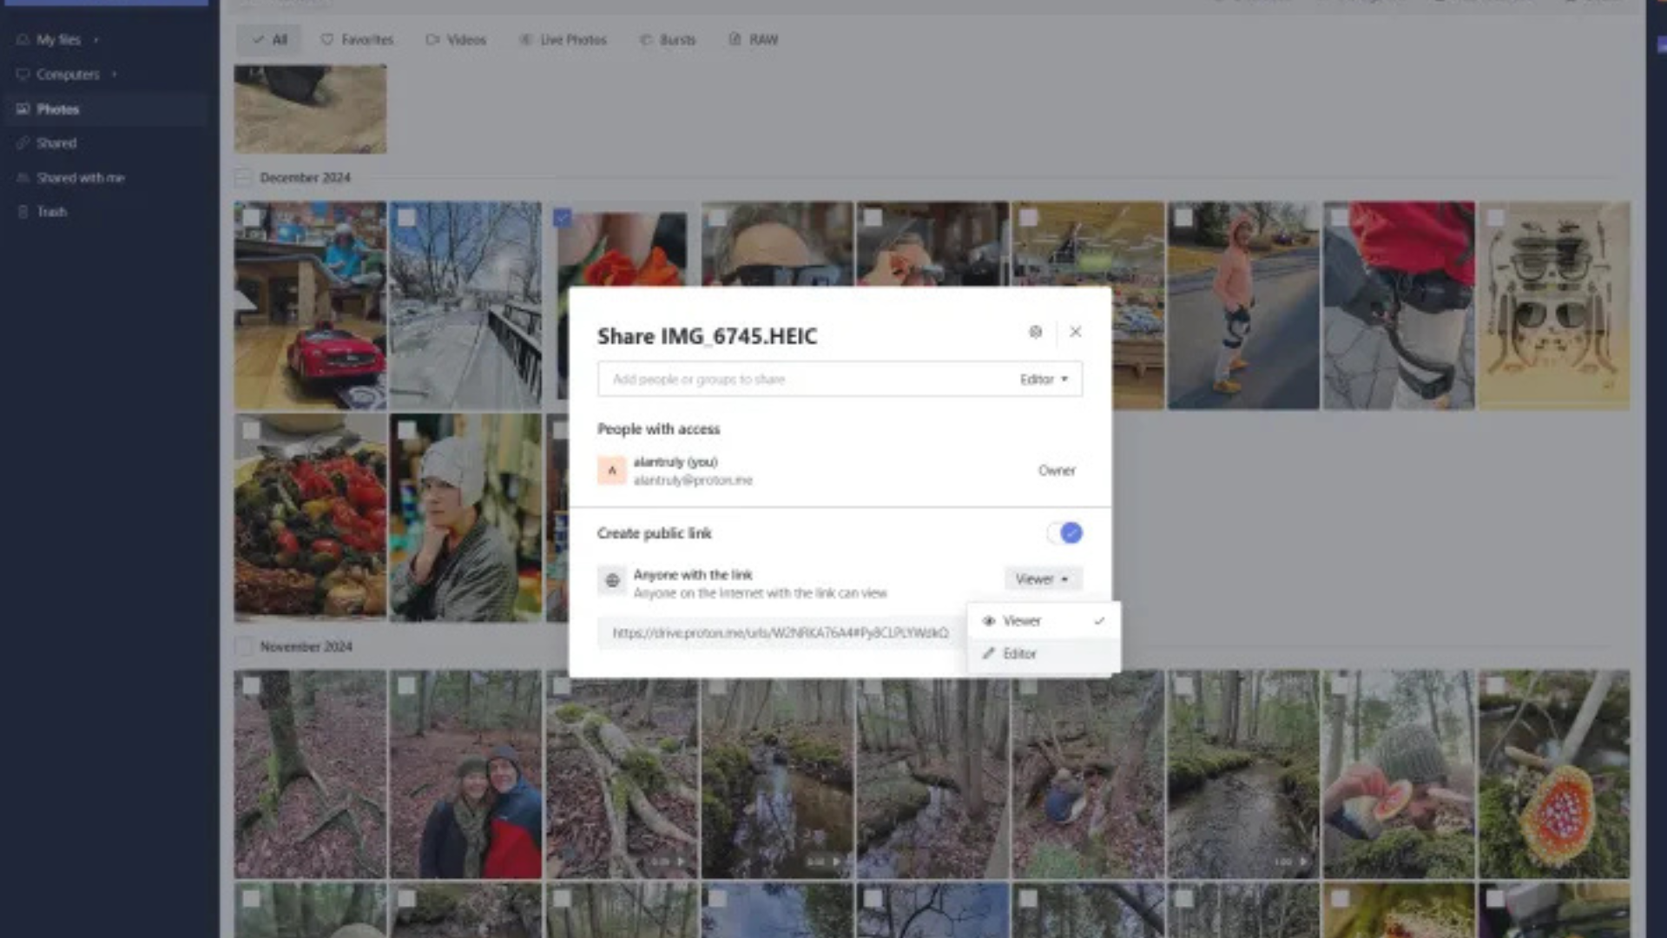Click the globe icon beside Anyone with the link
Screen dimensions: 1667x938
(612, 581)
